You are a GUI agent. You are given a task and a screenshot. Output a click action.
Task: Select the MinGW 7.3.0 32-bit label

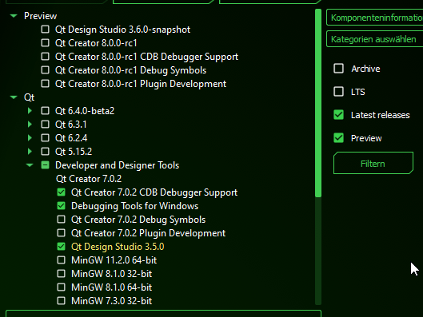pos(111,301)
